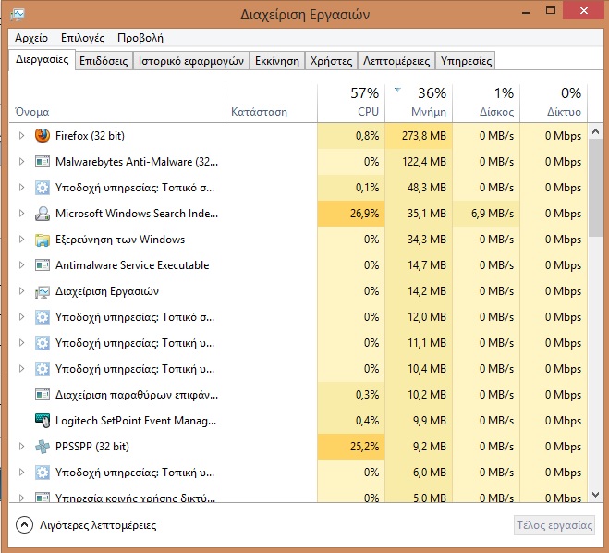Open the Αρχείο menu
Viewport: 609px width, 553px height.
pos(33,38)
